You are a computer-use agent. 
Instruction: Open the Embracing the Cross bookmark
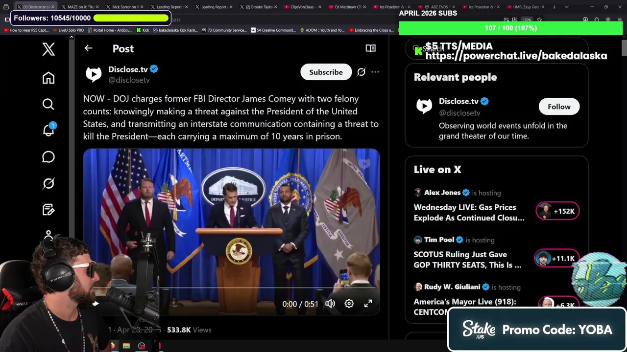click(x=371, y=30)
